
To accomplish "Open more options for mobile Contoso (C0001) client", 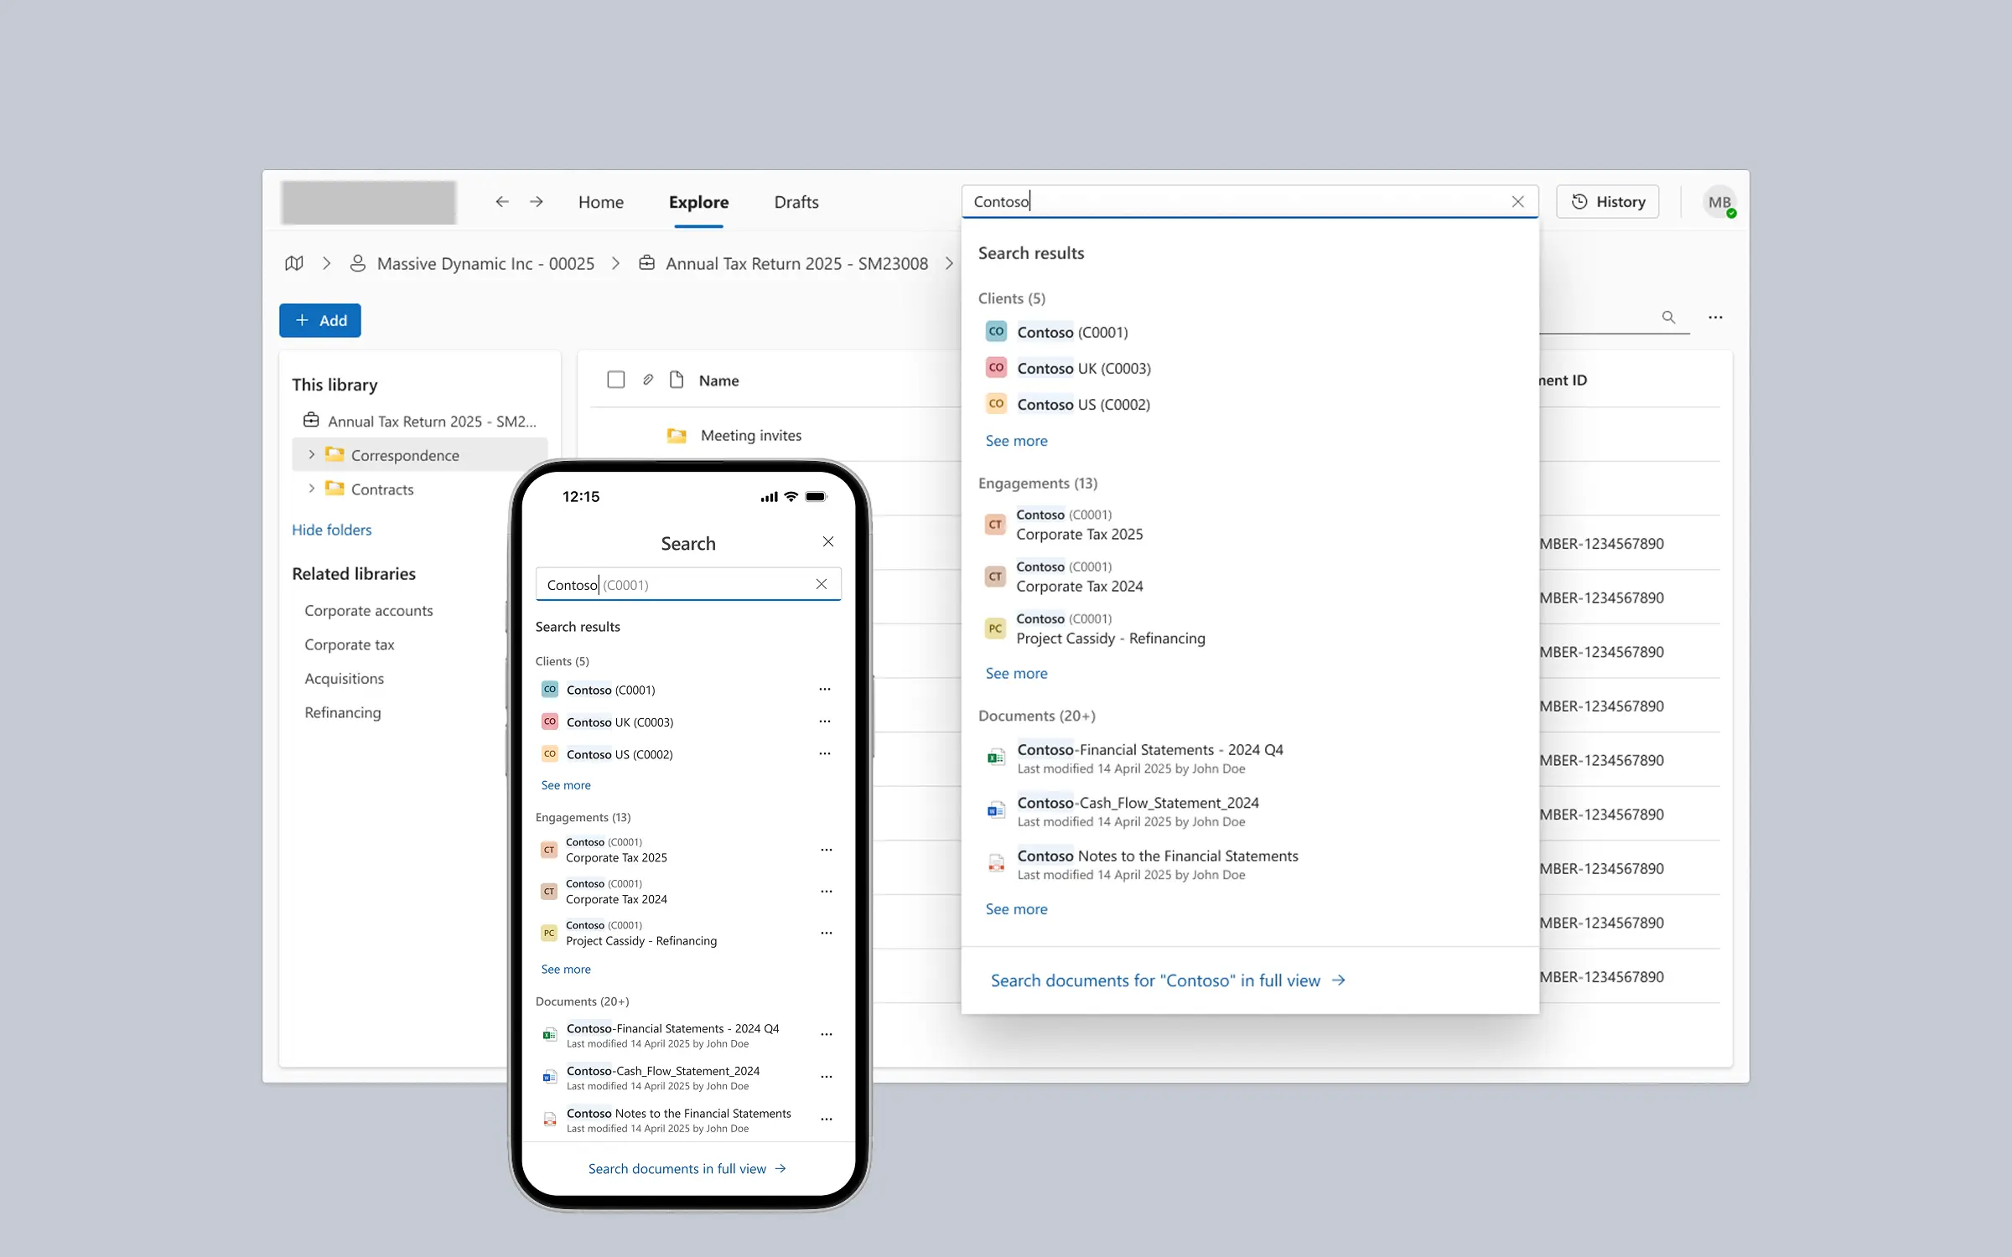I will 825,689.
